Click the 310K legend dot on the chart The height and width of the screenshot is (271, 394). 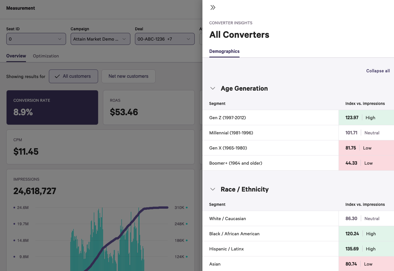click(187, 208)
